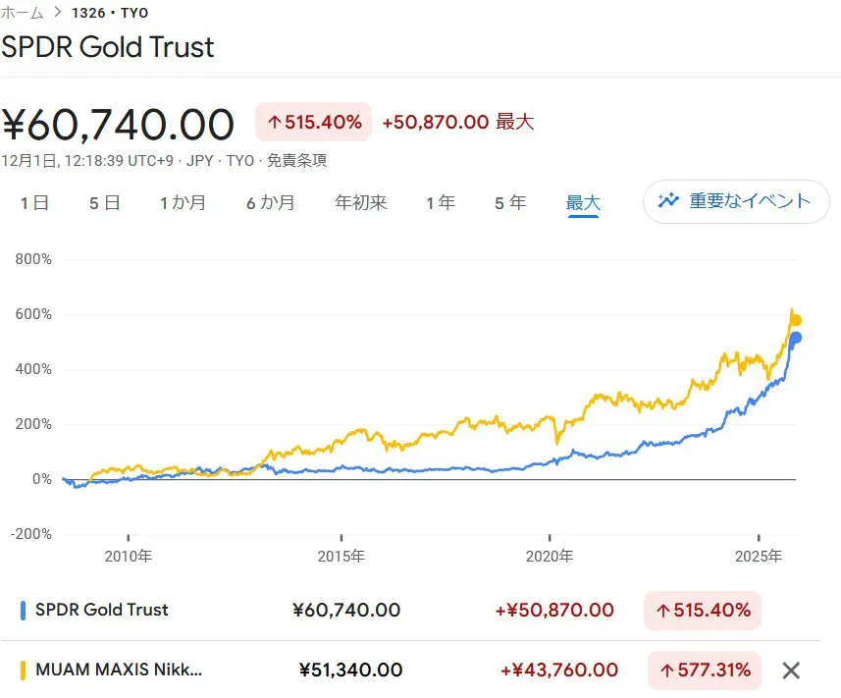
Task: Click the breadcrumb chevron after ホーム
Action: click(60, 12)
